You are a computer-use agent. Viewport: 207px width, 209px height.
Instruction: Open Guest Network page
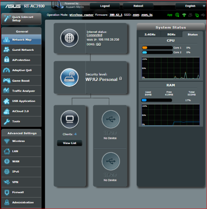[22, 50]
